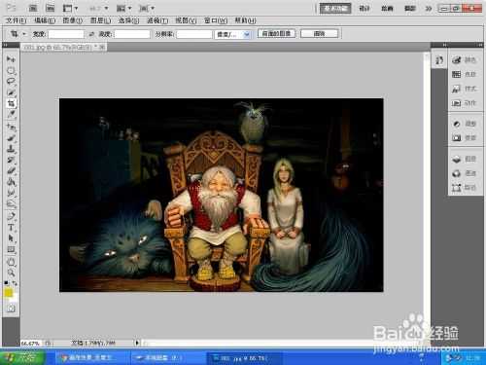Select the Lasso tool
Screen dimensions: 486x365
[x=12, y=81]
